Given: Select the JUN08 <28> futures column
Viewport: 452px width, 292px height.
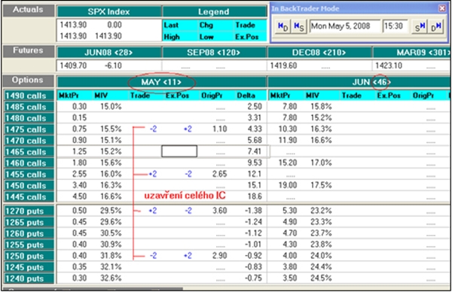Looking at the screenshot, I should point(109,53).
